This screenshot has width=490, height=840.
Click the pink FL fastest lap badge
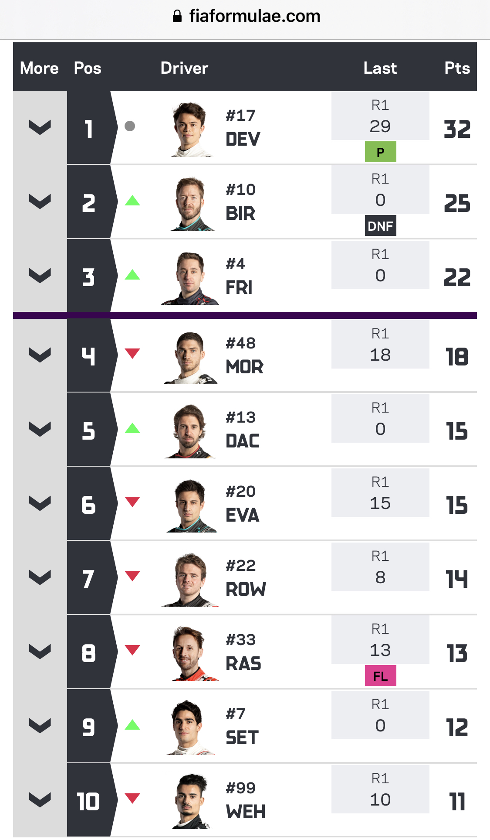(380, 676)
